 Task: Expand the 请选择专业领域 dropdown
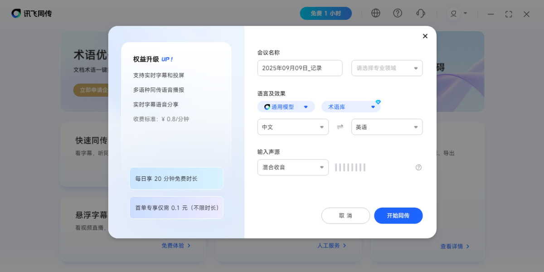click(387, 68)
